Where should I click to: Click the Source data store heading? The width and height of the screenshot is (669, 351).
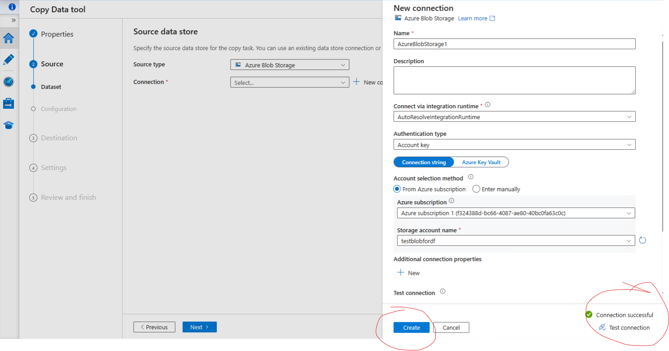tap(166, 32)
